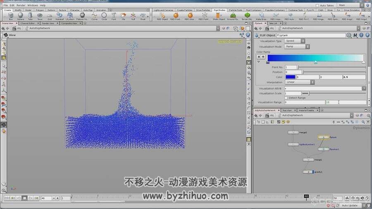Select the Font tool icon

pyautogui.click(x=114, y=16)
